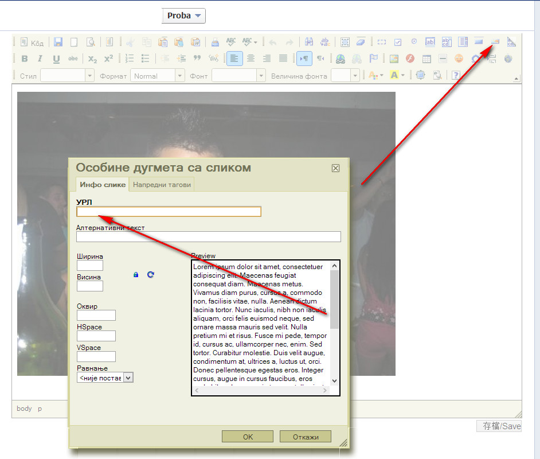Toggle Left Justify alignment
540x459 pixels.
(x=234, y=59)
